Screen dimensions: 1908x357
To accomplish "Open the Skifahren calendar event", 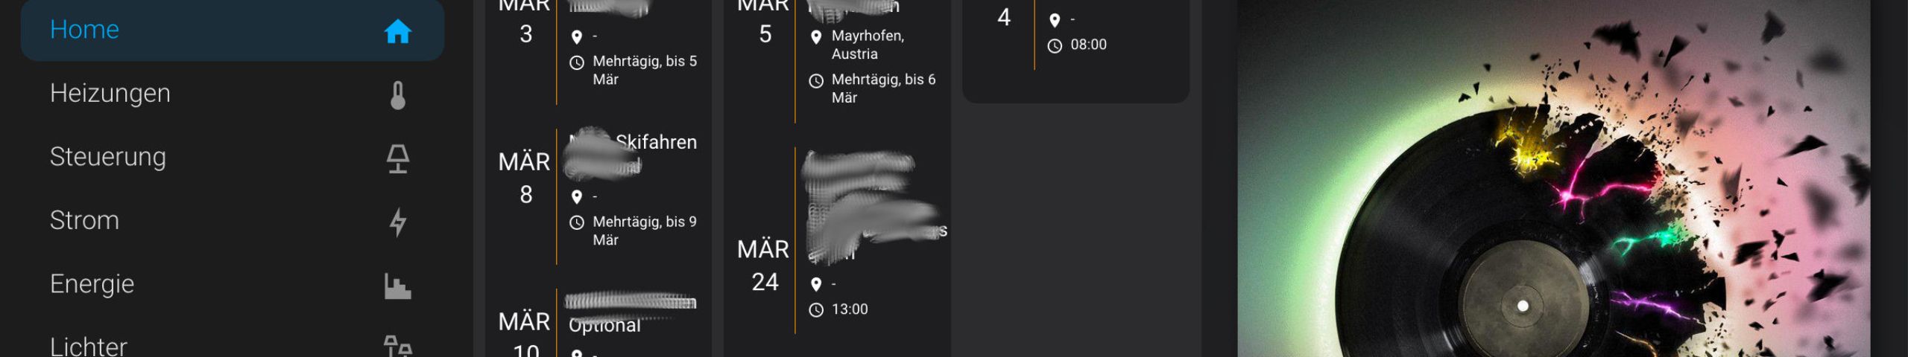I will click(656, 142).
